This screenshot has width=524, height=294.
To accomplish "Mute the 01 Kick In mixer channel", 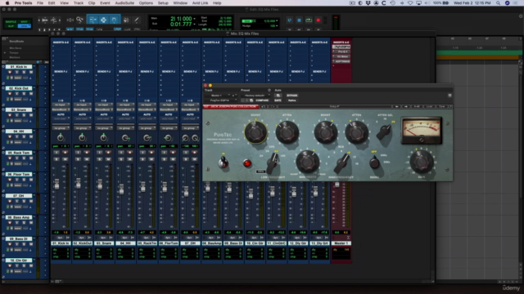I will (x=65, y=159).
